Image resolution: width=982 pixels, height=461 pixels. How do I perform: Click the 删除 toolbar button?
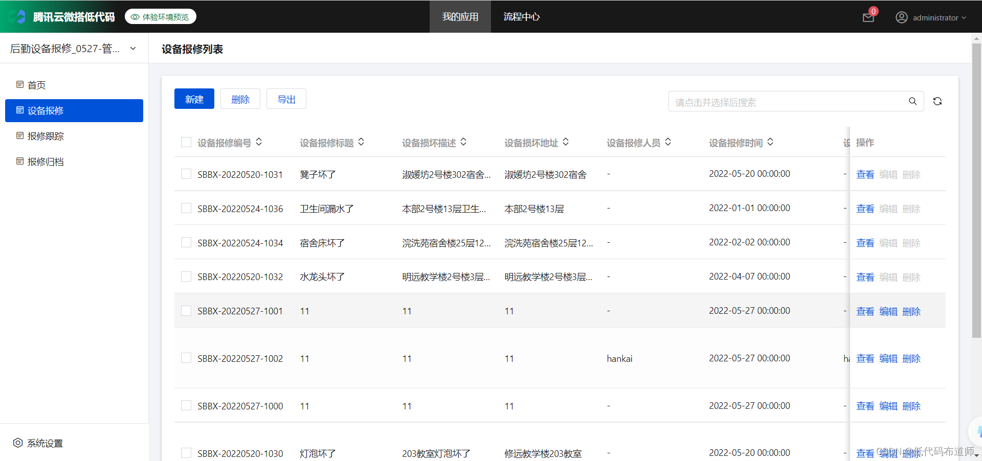[x=240, y=99]
